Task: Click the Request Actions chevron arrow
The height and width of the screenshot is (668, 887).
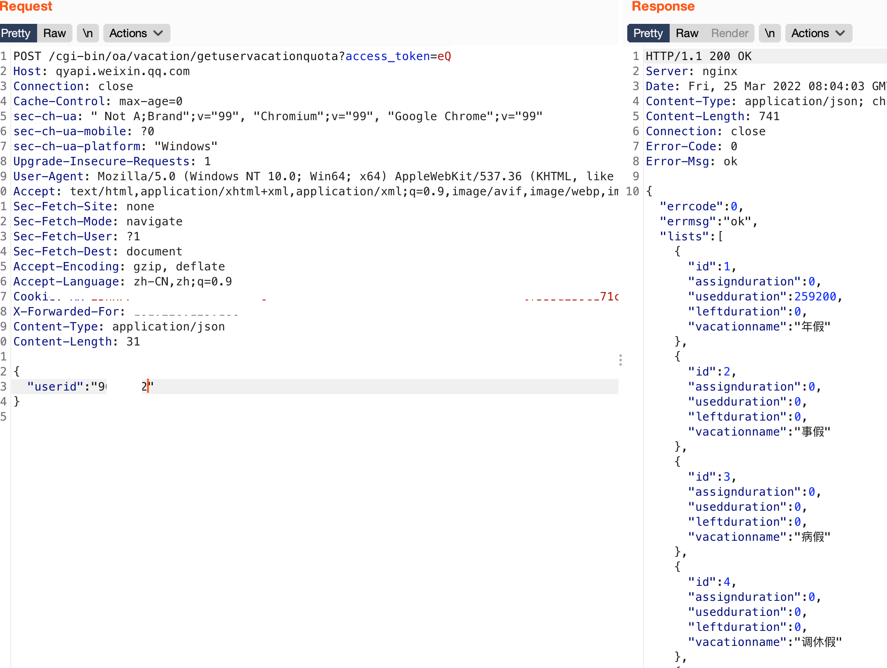Action: pyautogui.click(x=158, y=33)
